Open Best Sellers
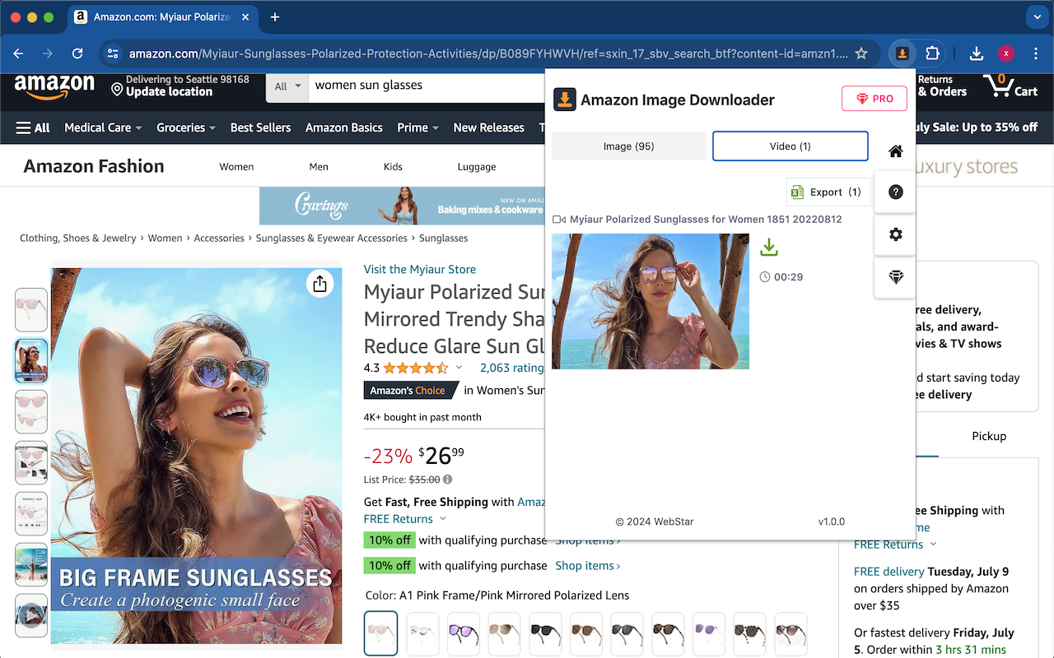Viewport: 1054px width, 658px height. (x=260, y=127)
